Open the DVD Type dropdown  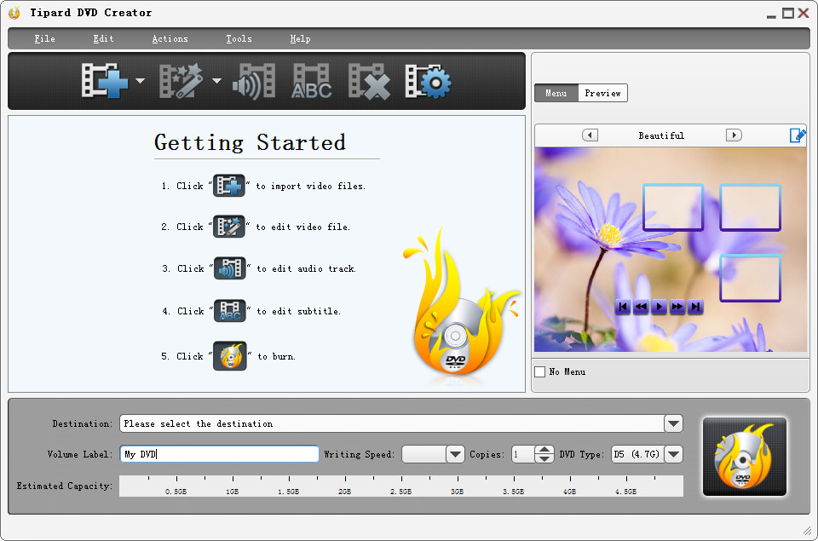[673, 454]
